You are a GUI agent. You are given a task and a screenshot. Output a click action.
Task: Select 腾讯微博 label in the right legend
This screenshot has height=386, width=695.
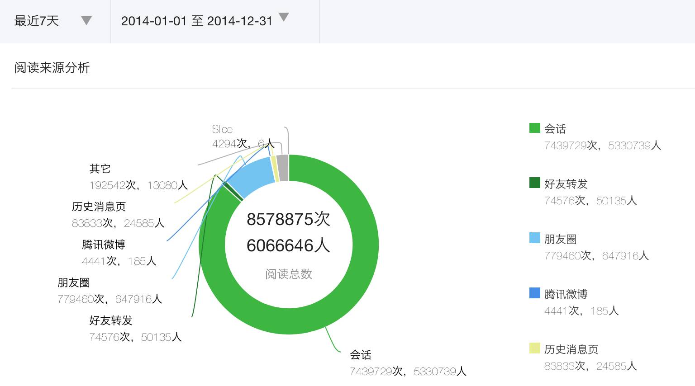(566, 294)
